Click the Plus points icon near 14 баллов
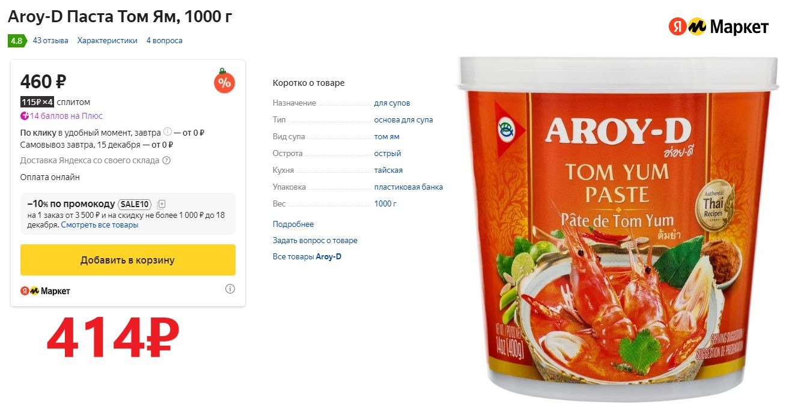Image resolution: width=792 pixels, height=407 pixels. click(25, 116)
